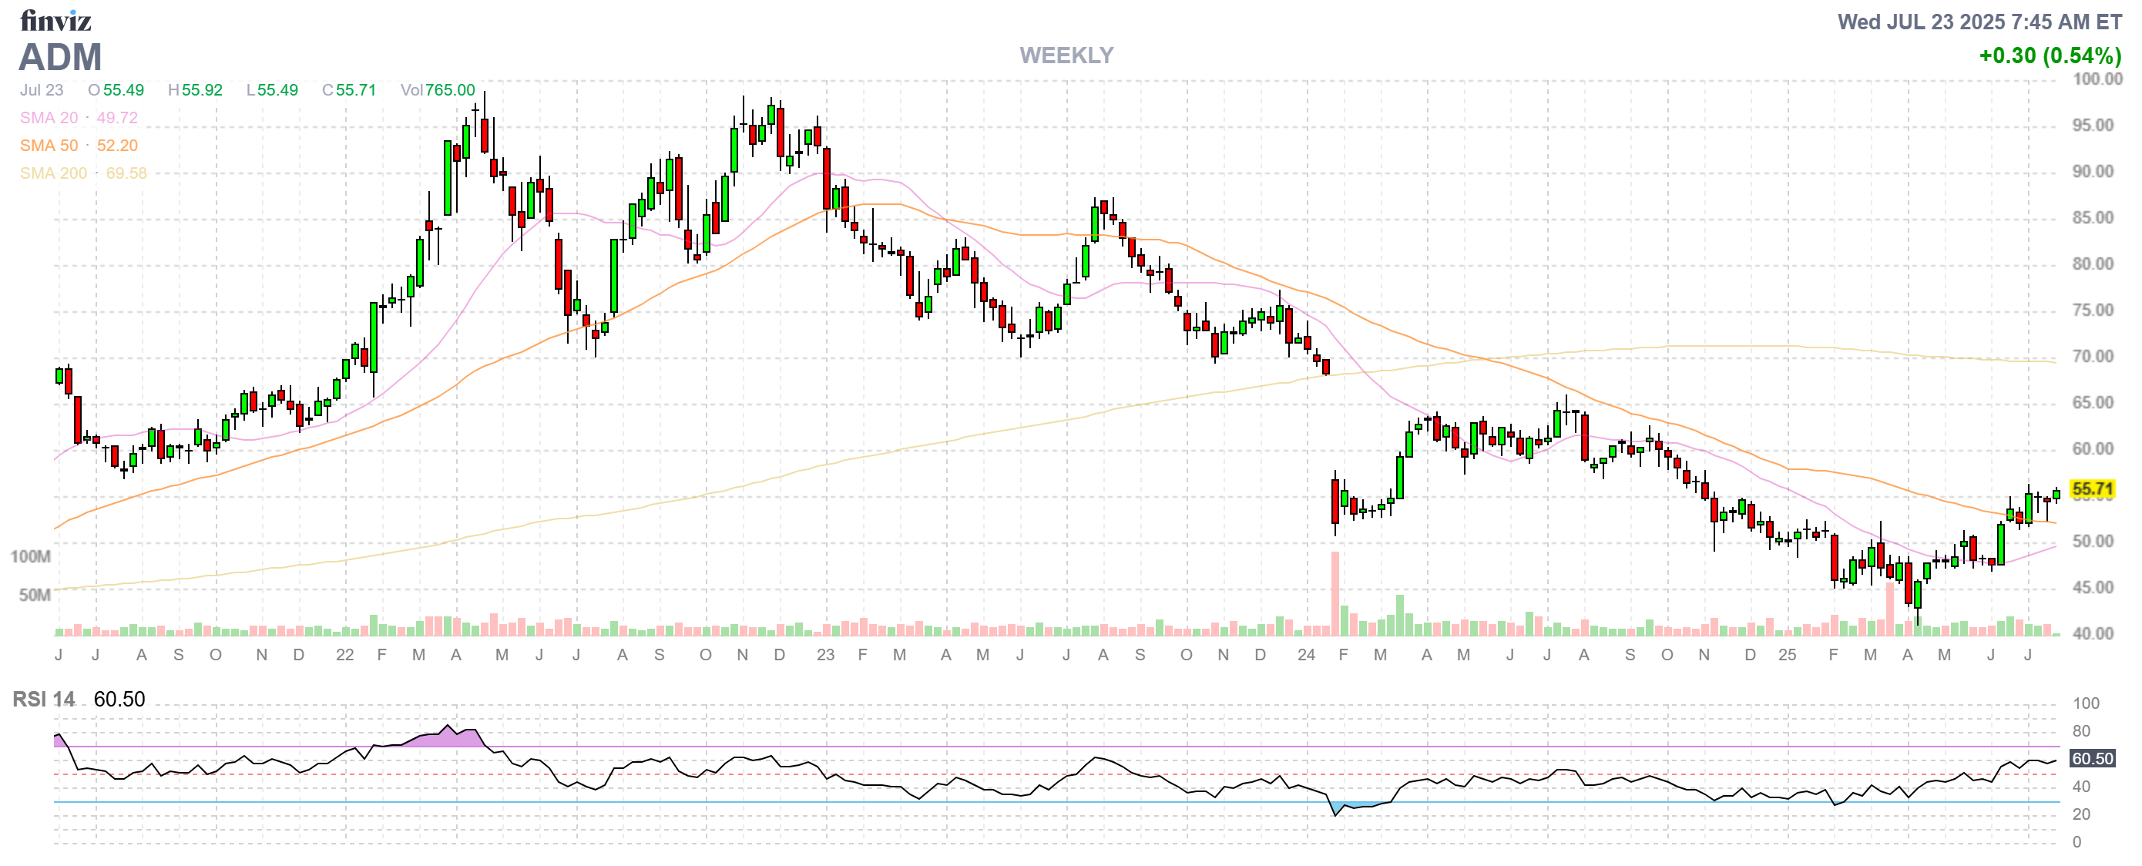The height and width of the screenshot is (866, 2142).
Task: Click the 100M volume axis label
Action: coord(30,556)
